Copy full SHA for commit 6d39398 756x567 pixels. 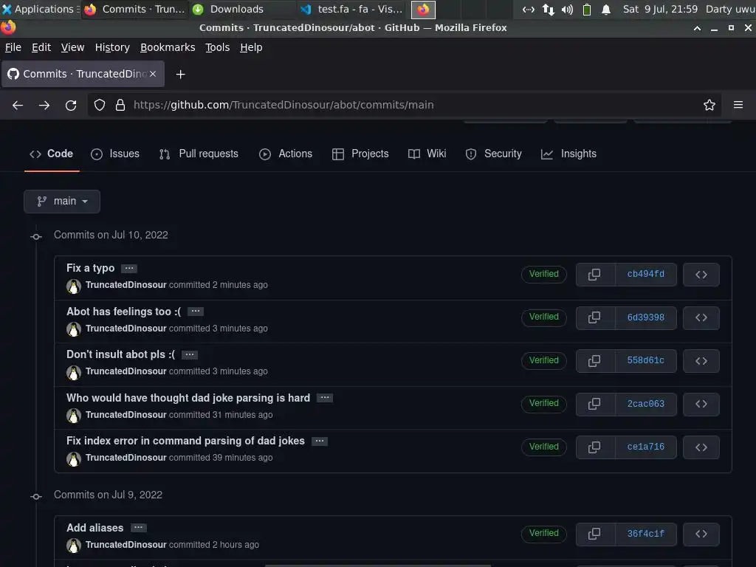tap(595, 317)
